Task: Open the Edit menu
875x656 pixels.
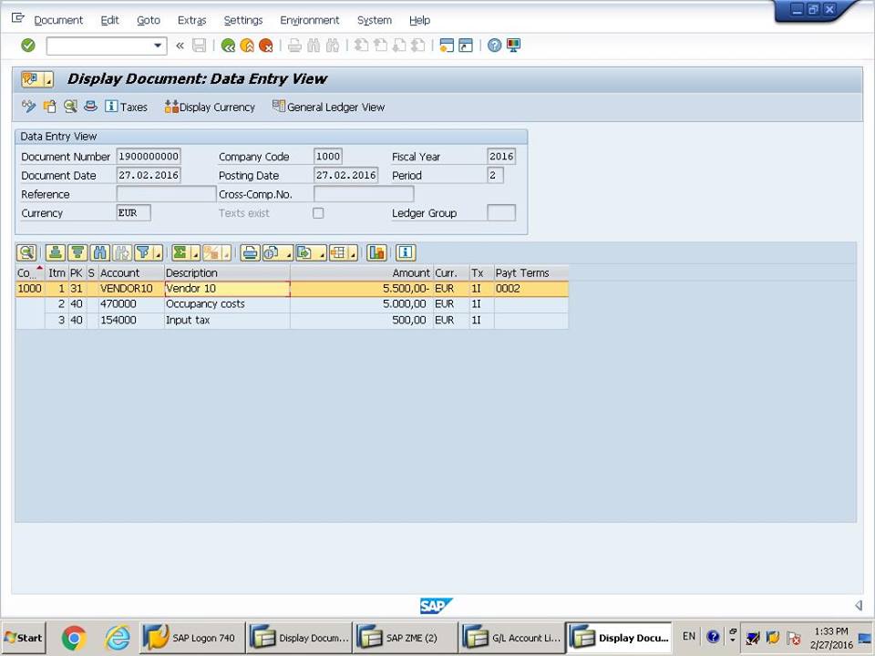Action: (x=109, y=20)
